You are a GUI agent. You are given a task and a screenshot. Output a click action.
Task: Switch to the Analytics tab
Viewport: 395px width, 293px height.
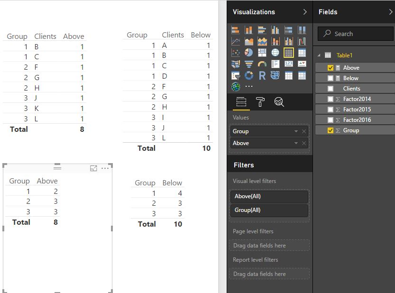[279, 102]
